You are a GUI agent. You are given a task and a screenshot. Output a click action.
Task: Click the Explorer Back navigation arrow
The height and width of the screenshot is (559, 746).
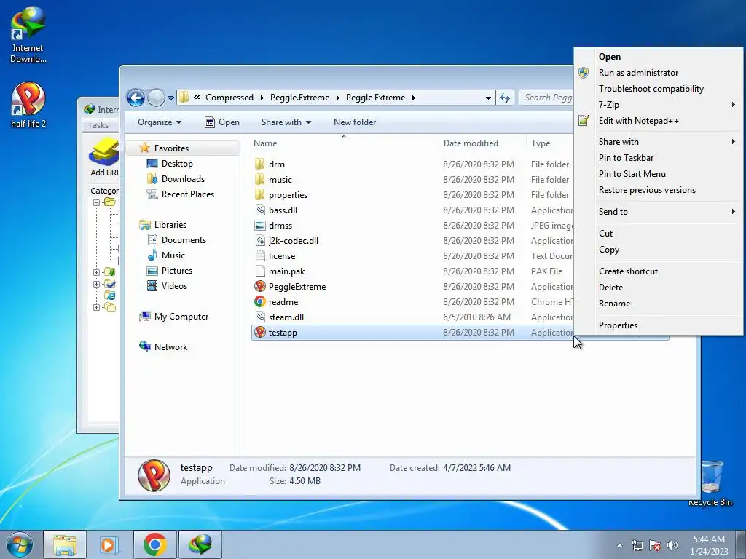pyautogui.click(x=136, y=98)
